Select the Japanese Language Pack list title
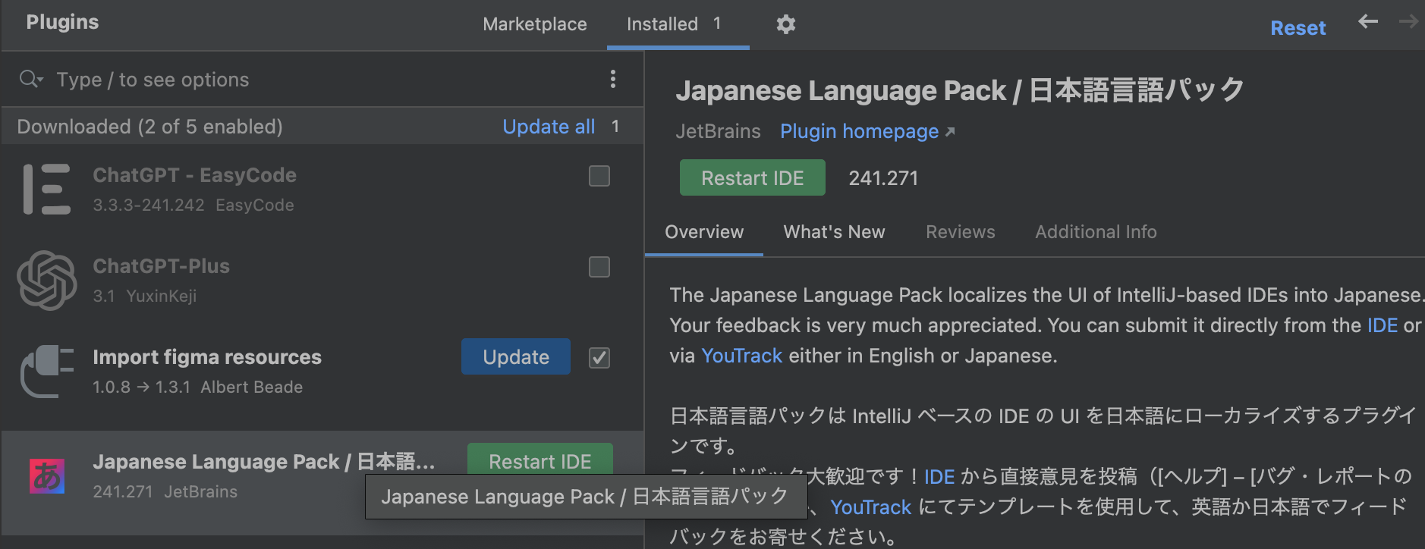 pos(264,462)
